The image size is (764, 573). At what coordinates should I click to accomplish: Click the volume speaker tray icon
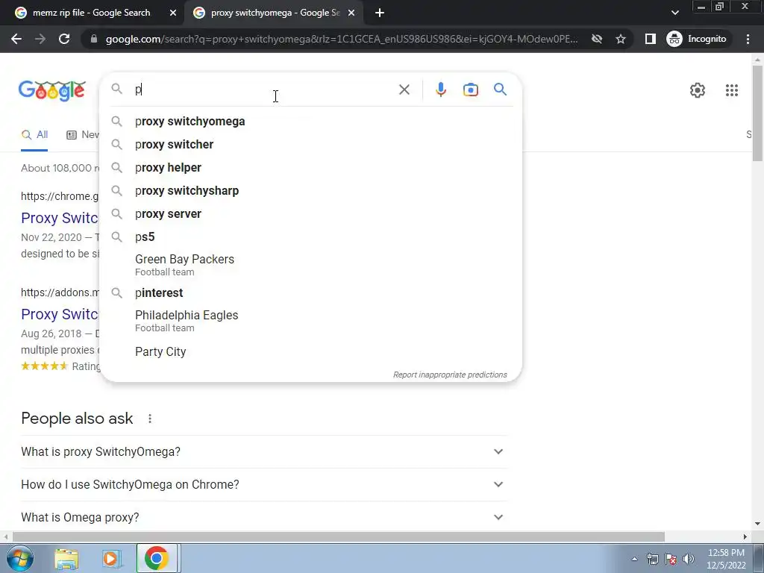689,559
